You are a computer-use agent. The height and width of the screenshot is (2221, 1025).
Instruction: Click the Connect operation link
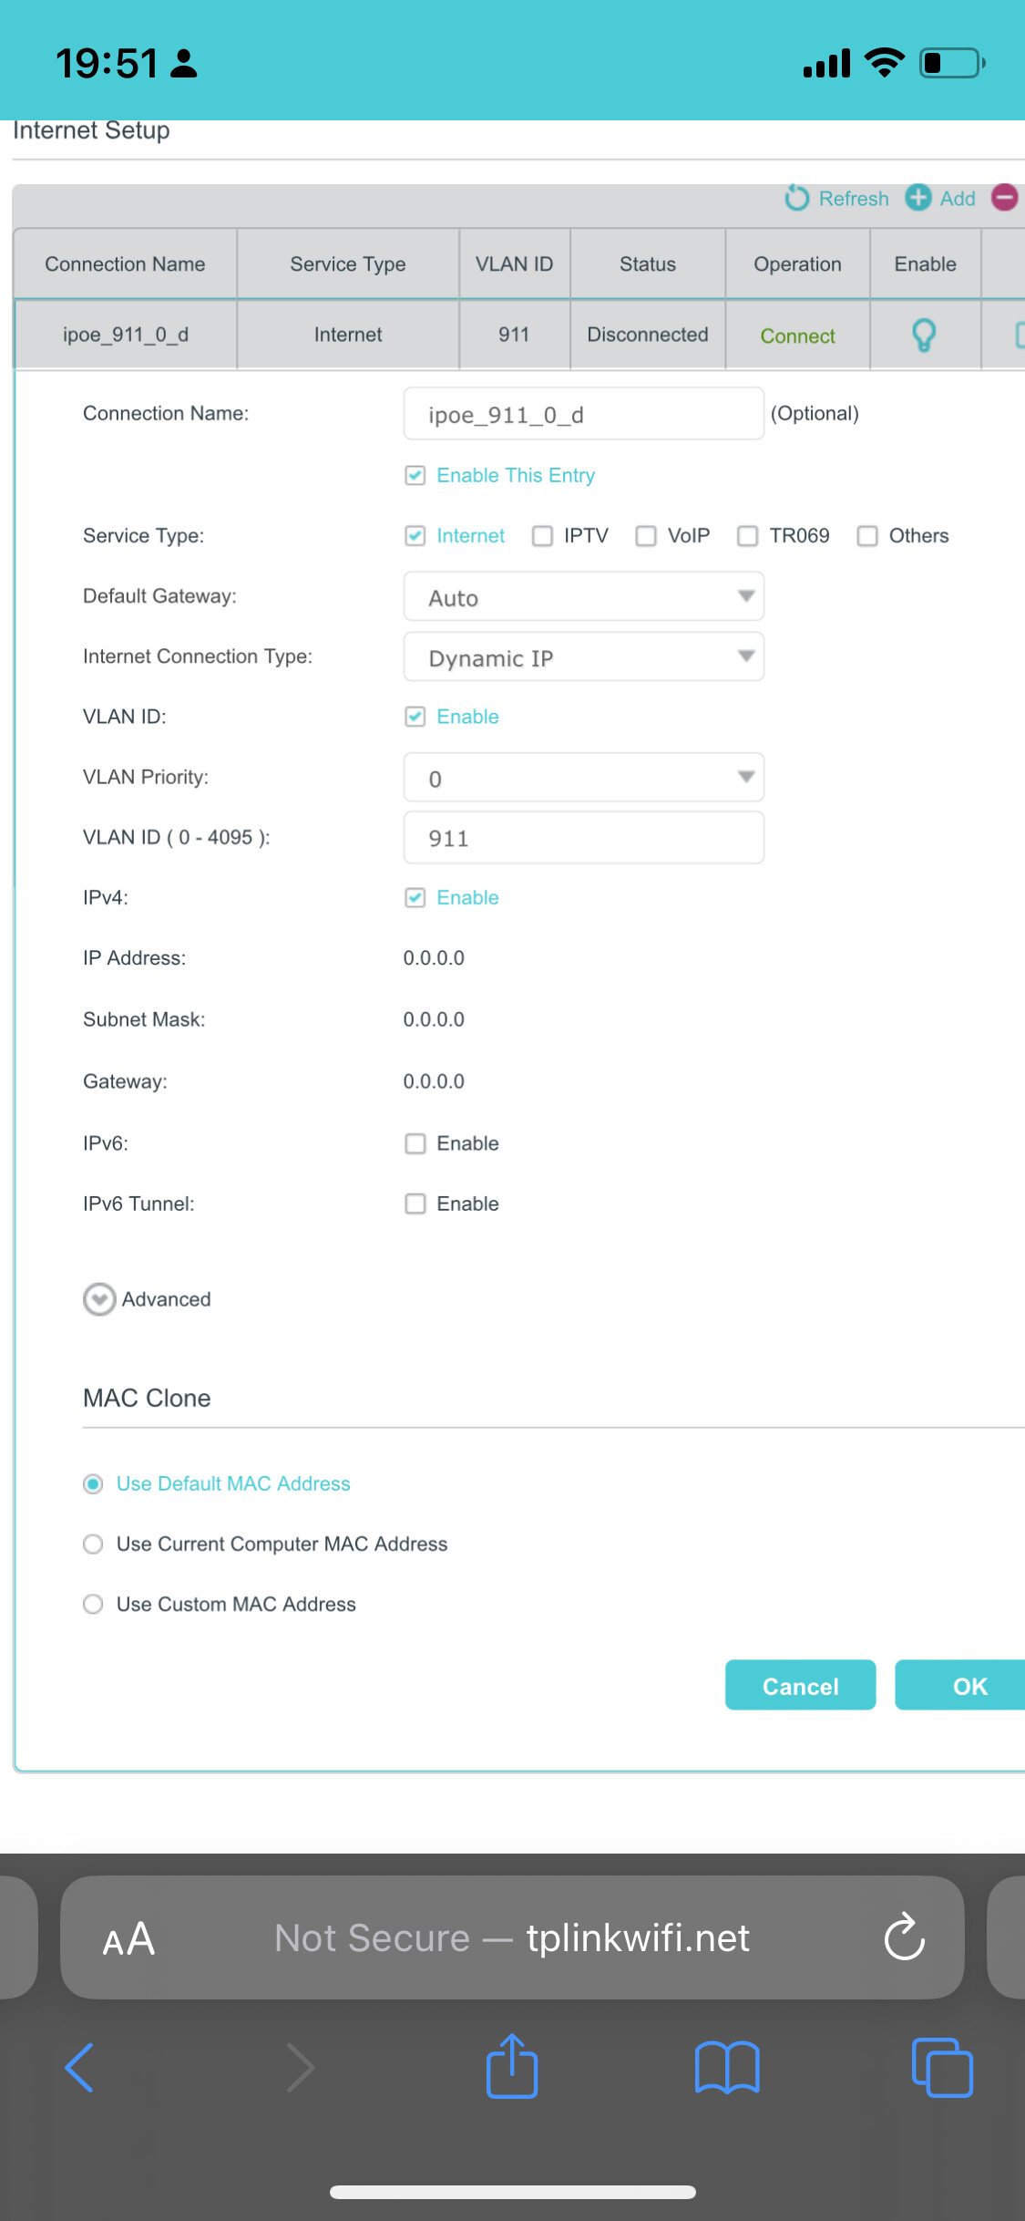(x=797, y=336)
